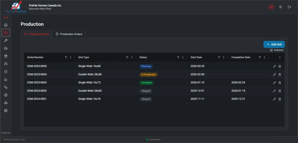The width and height of the screenshot is (298, 143).
Task: Open the bar chart reports sidebar icon
Action: 6,79
